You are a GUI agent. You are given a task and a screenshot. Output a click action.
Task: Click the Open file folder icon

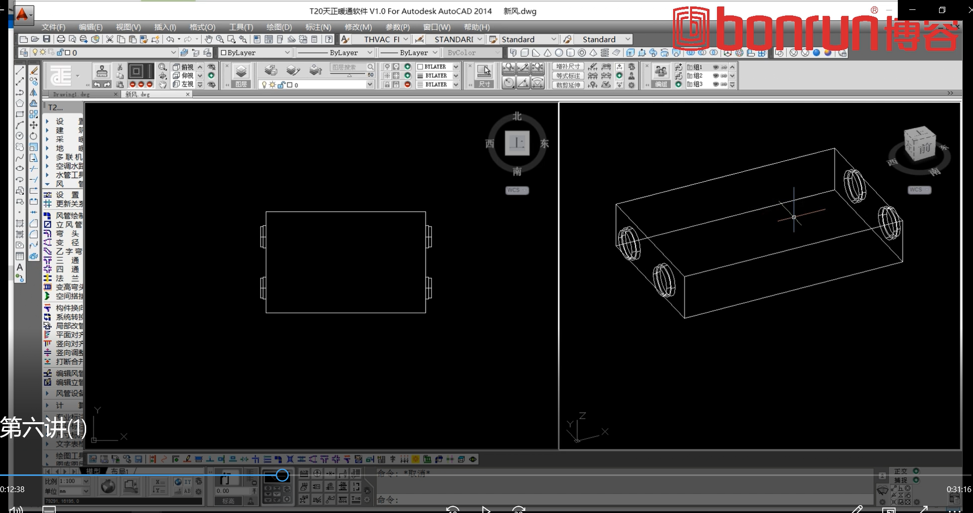pyautogui.click(x=35, y=39)
